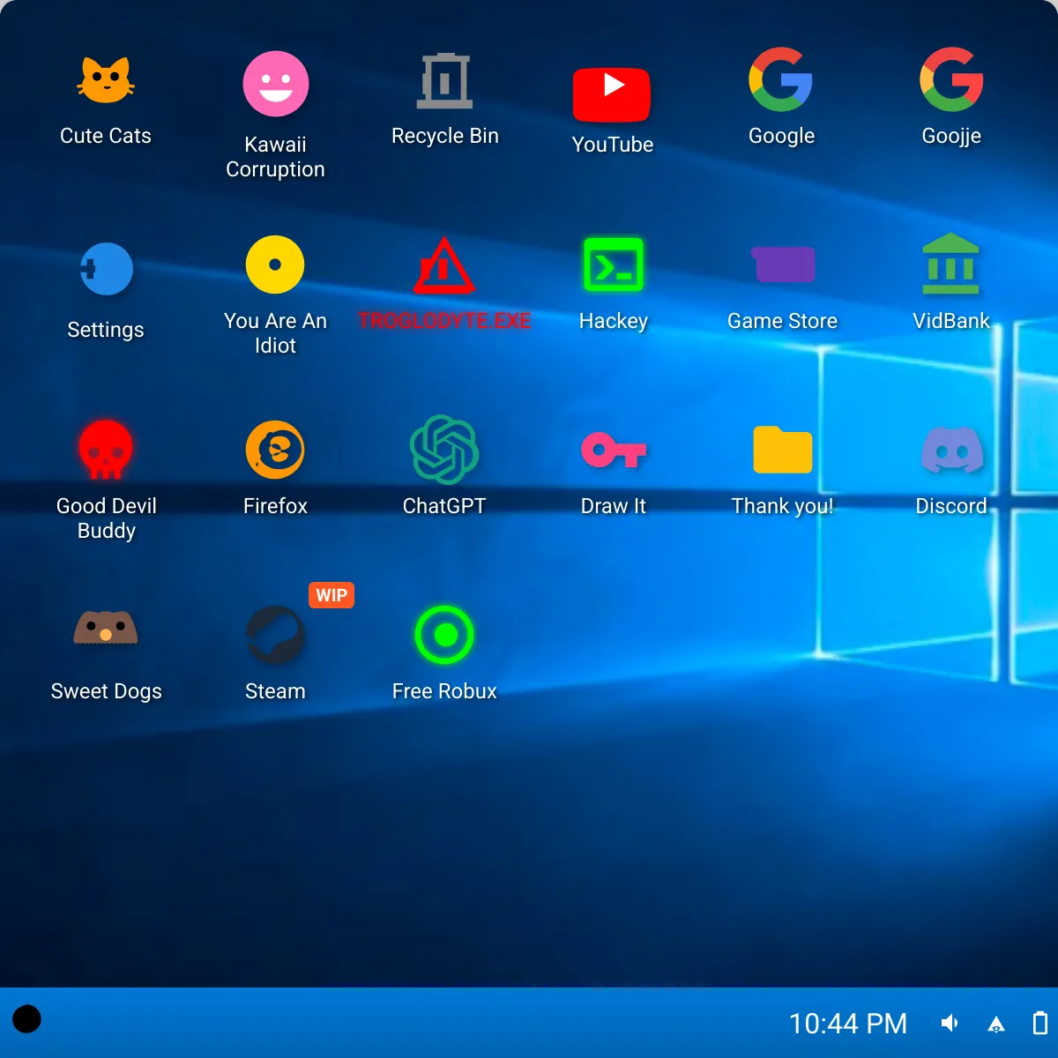Click the 10:44 PM taskbar clock

(848, 1024)
